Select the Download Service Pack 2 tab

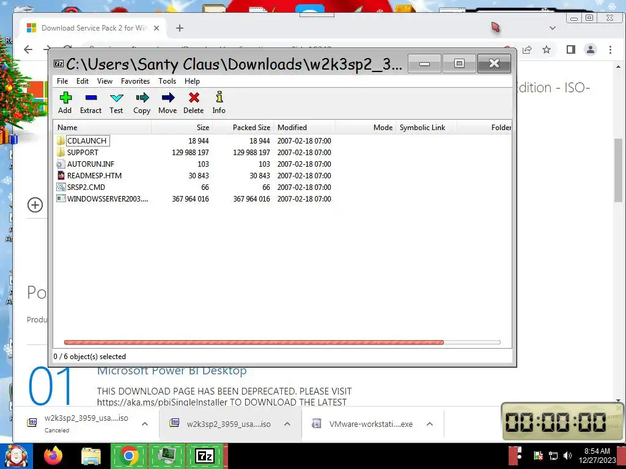click(94, 28)
